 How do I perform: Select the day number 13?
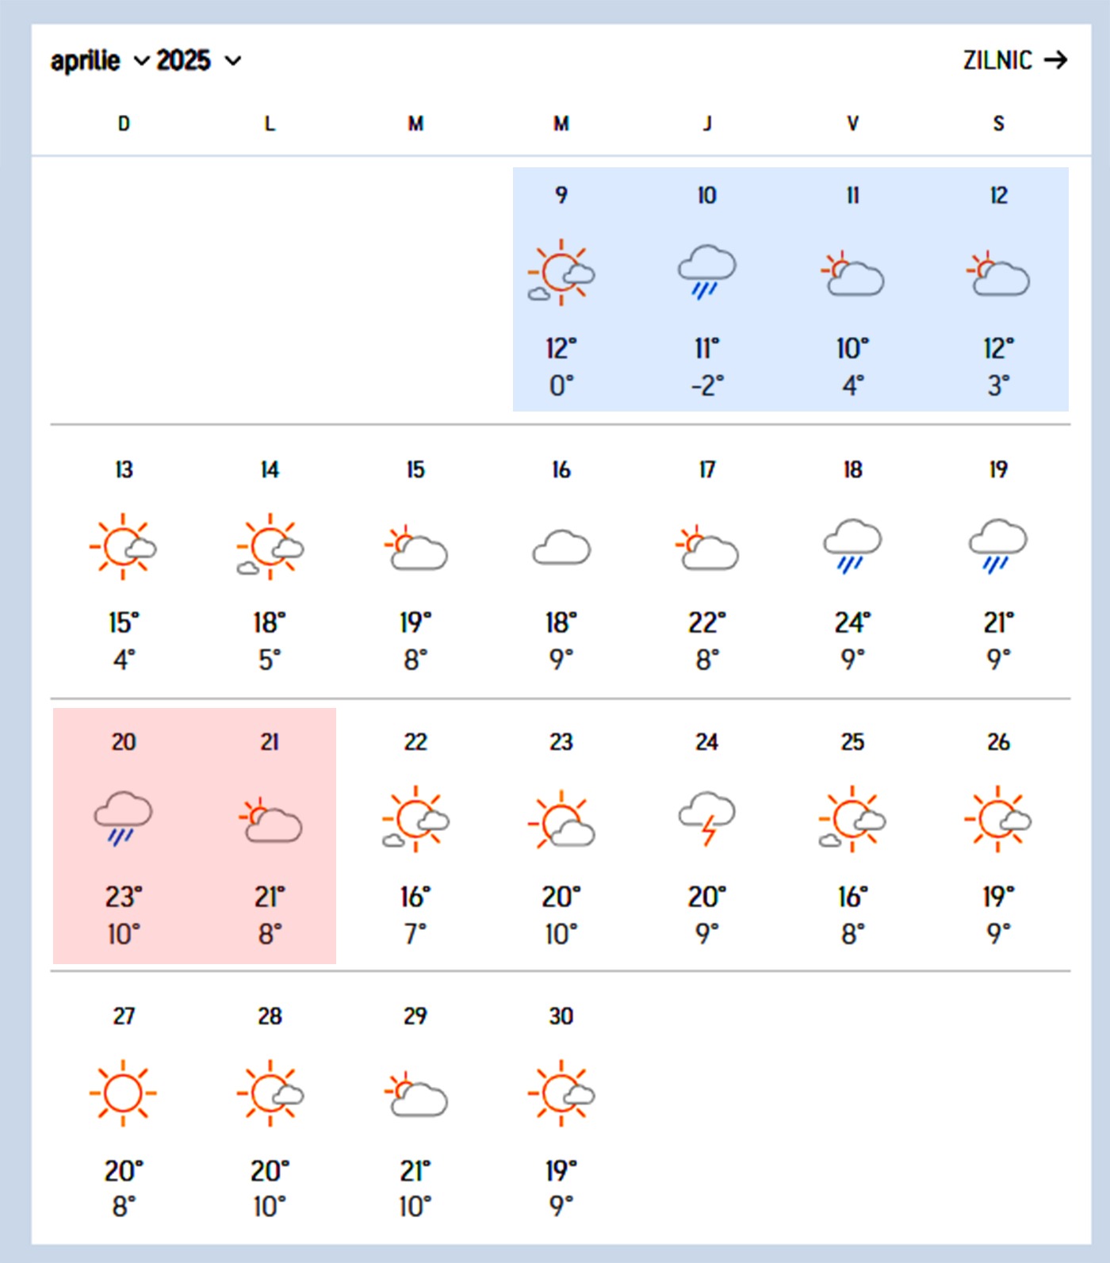coord(124,469)
